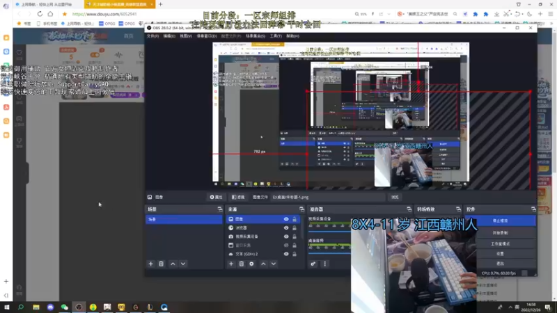Open OBS File menu
Viewport: 557px width, 313px height.
[x=152, y=36]
